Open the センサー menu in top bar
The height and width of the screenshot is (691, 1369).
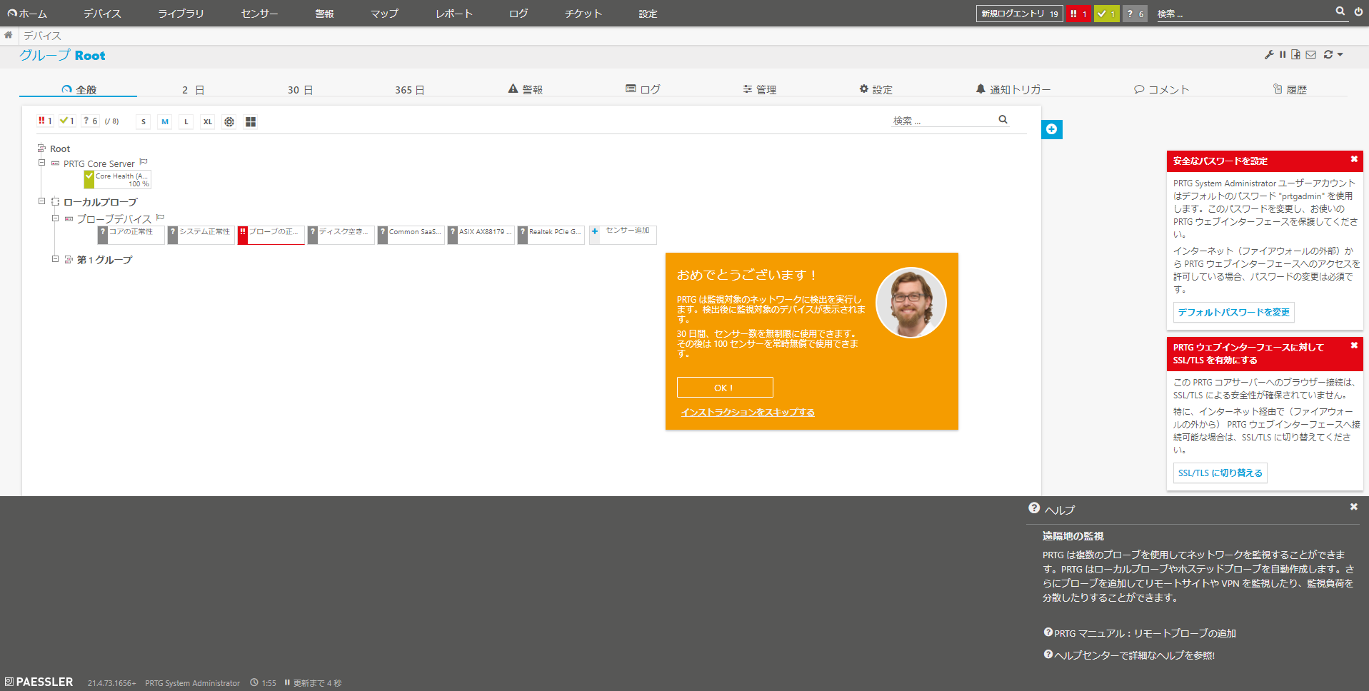click(259, 14)
